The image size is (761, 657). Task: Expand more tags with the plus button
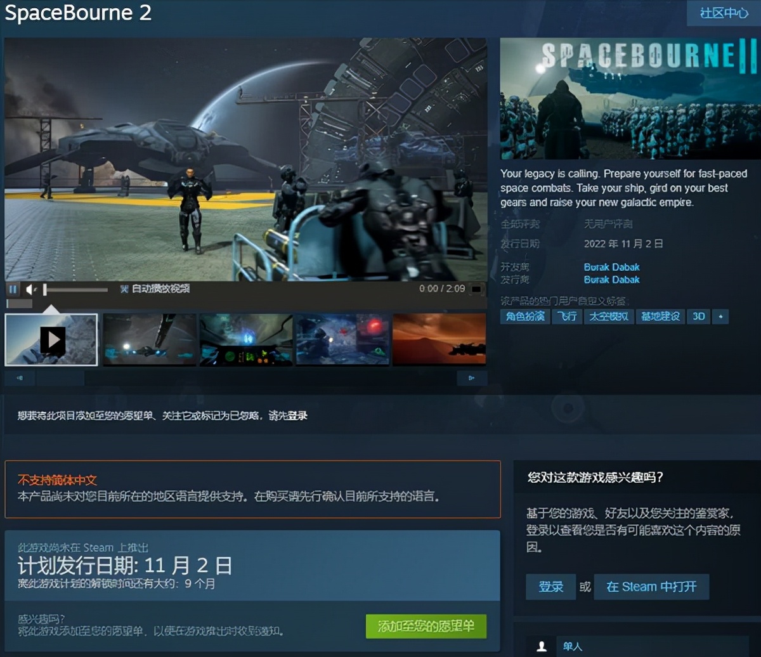tap(720, 316)
